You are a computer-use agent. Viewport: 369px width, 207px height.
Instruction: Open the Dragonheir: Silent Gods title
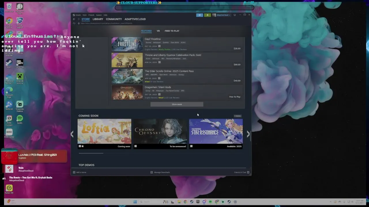[x=158, y=87]
